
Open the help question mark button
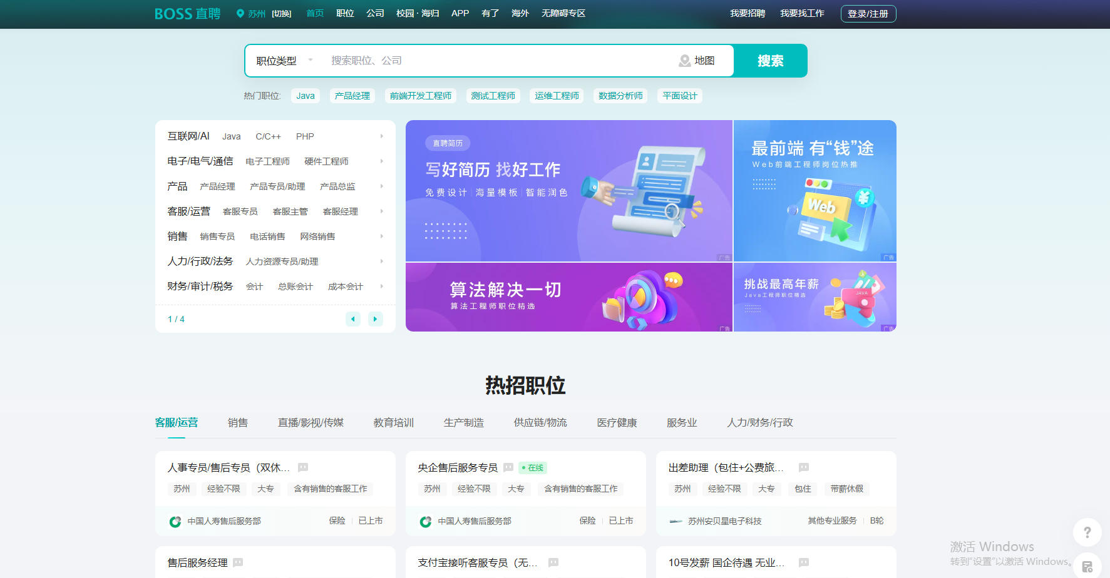coord(1087,532)
